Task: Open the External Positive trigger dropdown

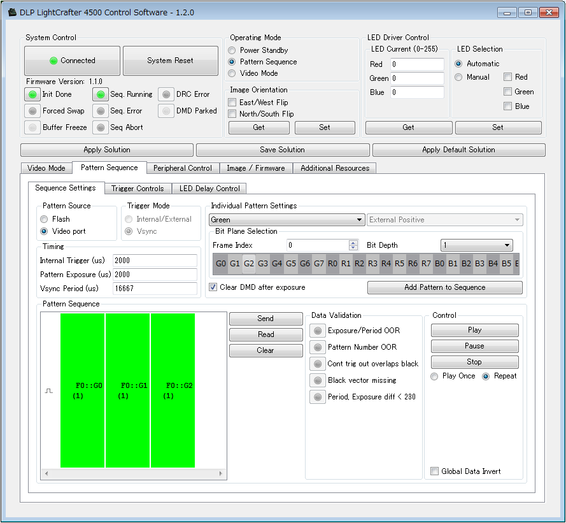Action: coord(444,220)
